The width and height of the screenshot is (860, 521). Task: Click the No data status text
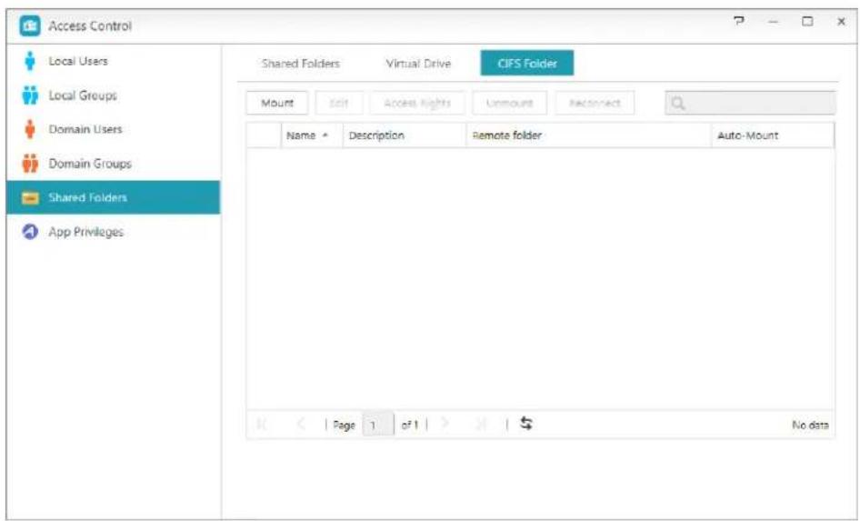click(810, 425)
